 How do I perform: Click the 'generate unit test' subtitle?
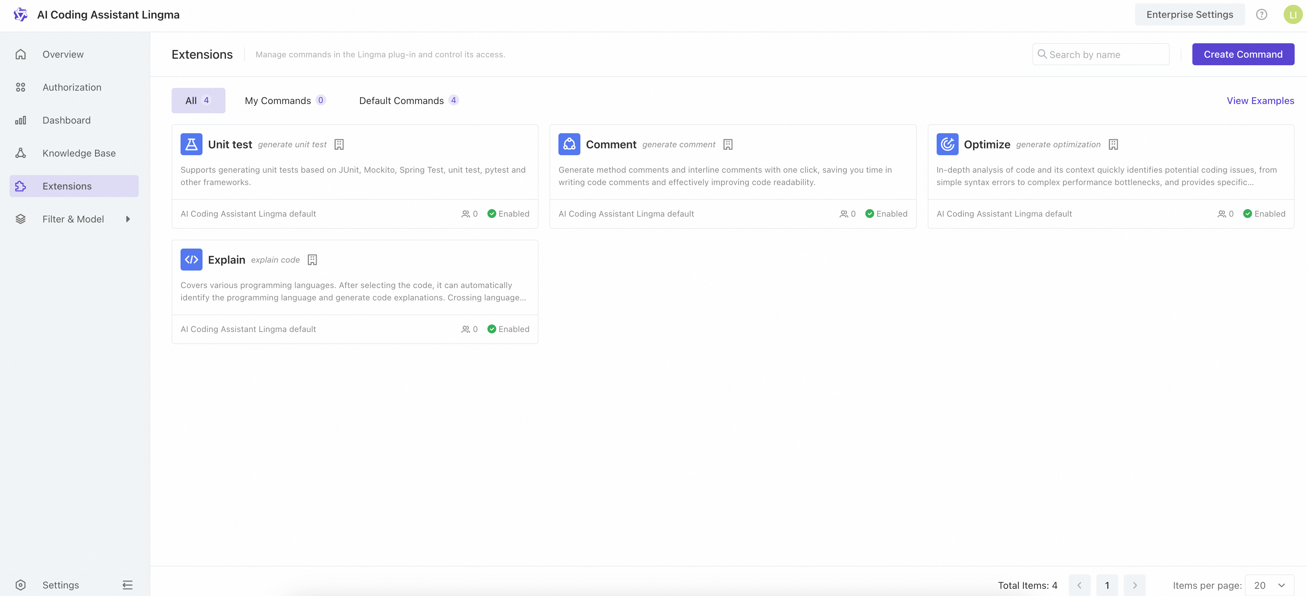click(292, 145)
